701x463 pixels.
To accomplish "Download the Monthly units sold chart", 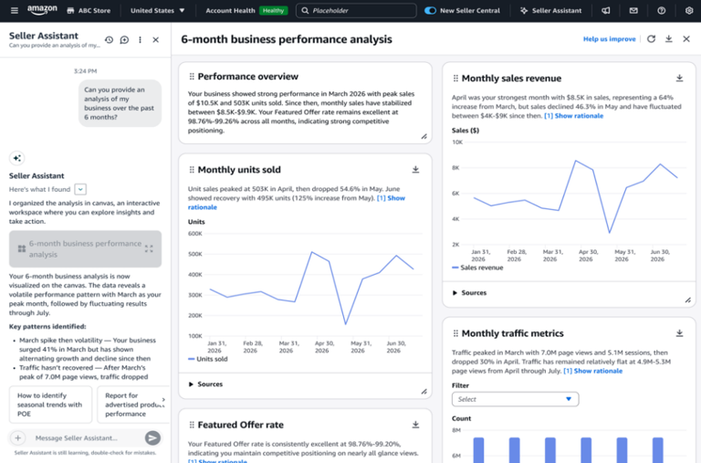I will [416, 170].
